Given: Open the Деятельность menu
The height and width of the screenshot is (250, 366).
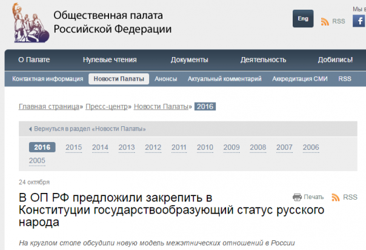Looking at the screenshot, I should (264, 60).
